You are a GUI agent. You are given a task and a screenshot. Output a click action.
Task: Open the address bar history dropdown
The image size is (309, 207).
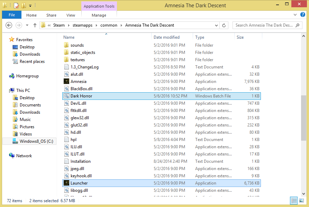point(216,25)
